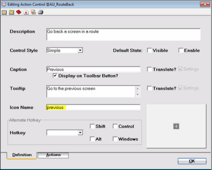Click the orange screen layout toolbar icon
Screen dimensions: 212x170
(33, 12)
